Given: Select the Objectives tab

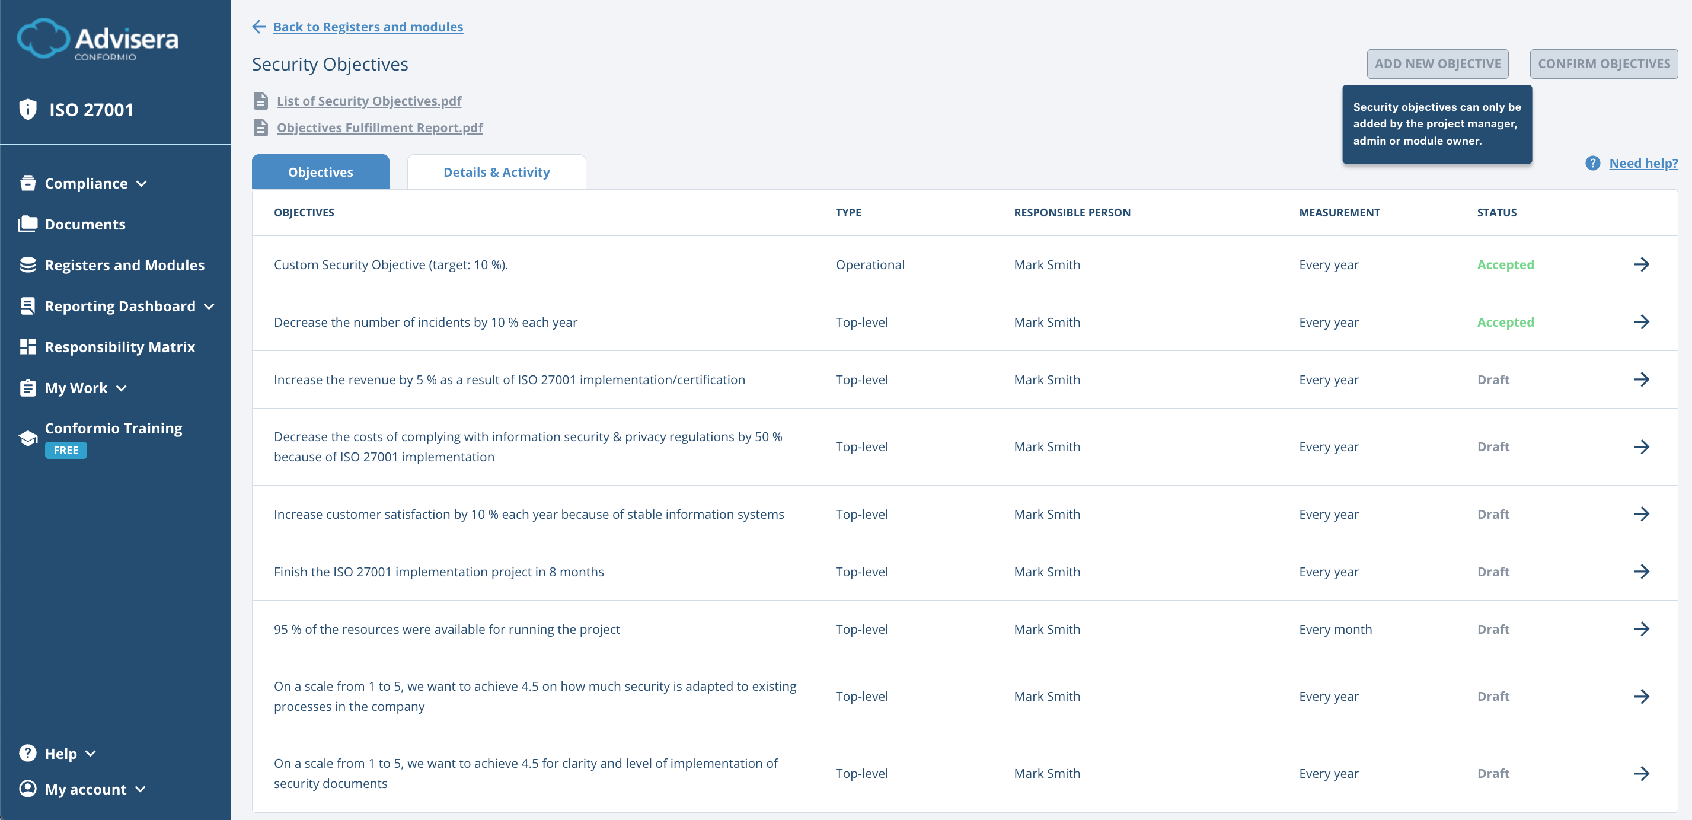Looking at the screenshot, I should point(320,171).
